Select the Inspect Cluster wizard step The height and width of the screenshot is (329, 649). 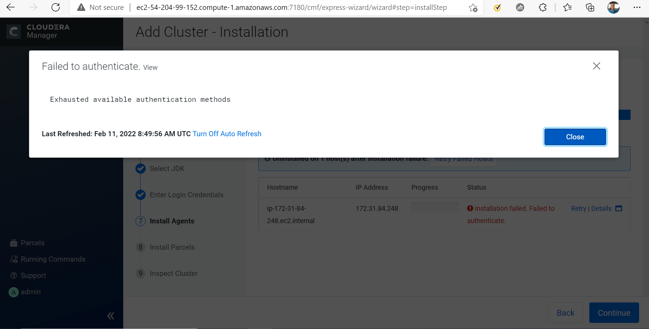pos(174,273)
